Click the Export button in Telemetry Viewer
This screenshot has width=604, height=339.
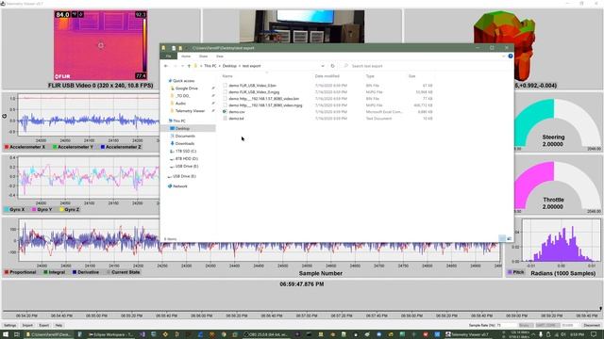point(44,325)
